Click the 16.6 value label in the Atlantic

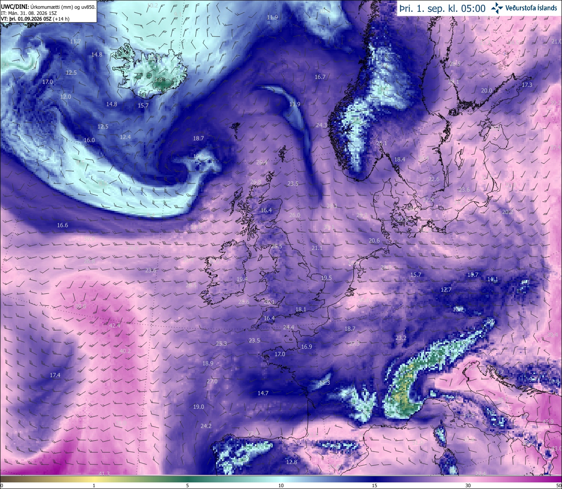click(x=63, y=225)
